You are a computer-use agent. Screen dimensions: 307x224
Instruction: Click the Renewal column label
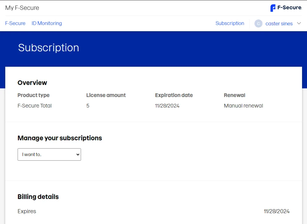tap(234, 95)
